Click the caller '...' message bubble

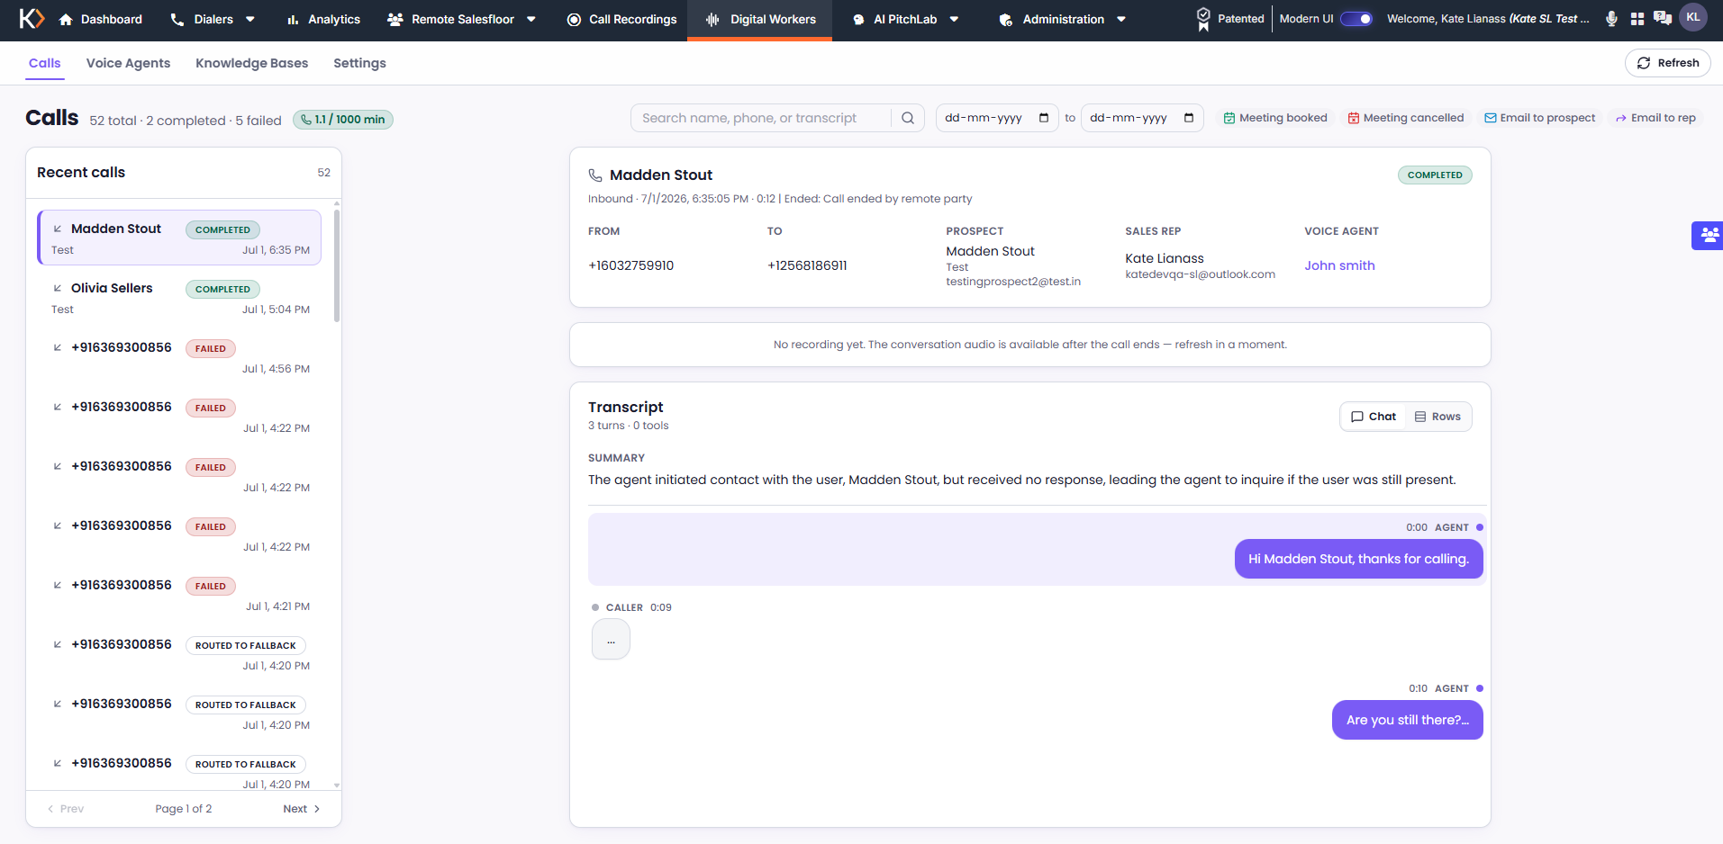611,641
